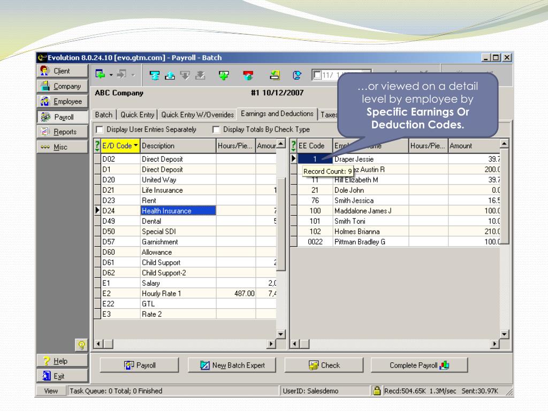Open the Employee section in sidebar

tap(62, 101)
